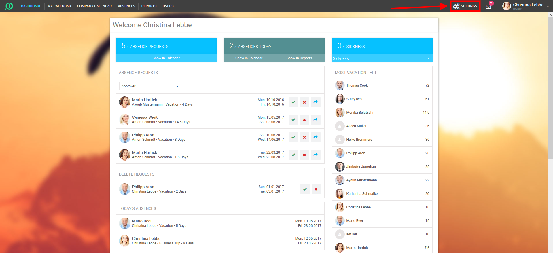Approve Marta Hartick's 4 Days vacation request
Screen dimensions: 553x253
pos(293,102)
